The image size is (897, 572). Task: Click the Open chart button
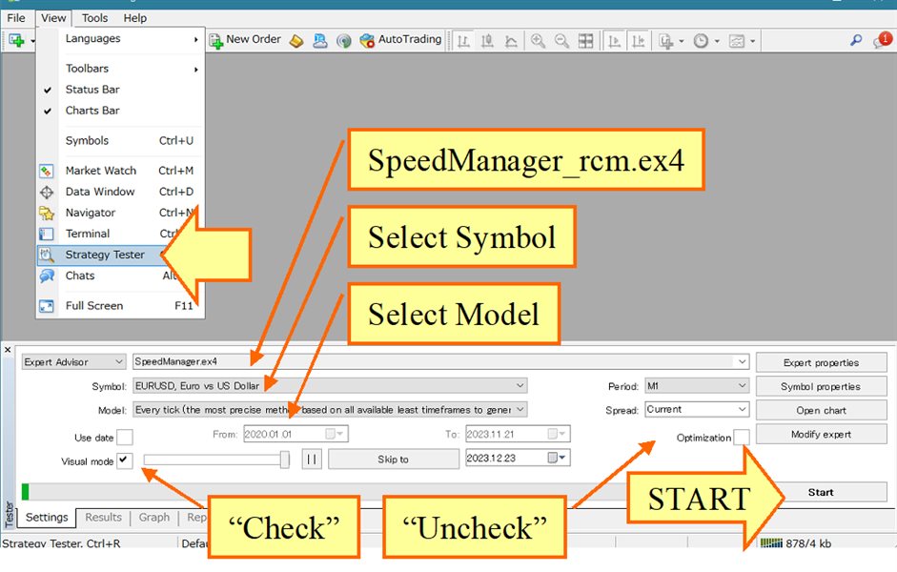(x=821, y=411)
